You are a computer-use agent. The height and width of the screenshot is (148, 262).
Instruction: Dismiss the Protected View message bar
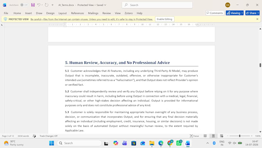point(257,19)
